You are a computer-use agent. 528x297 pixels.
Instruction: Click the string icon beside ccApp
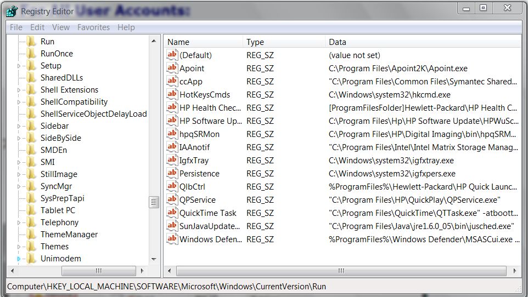[x=172, y=81]
